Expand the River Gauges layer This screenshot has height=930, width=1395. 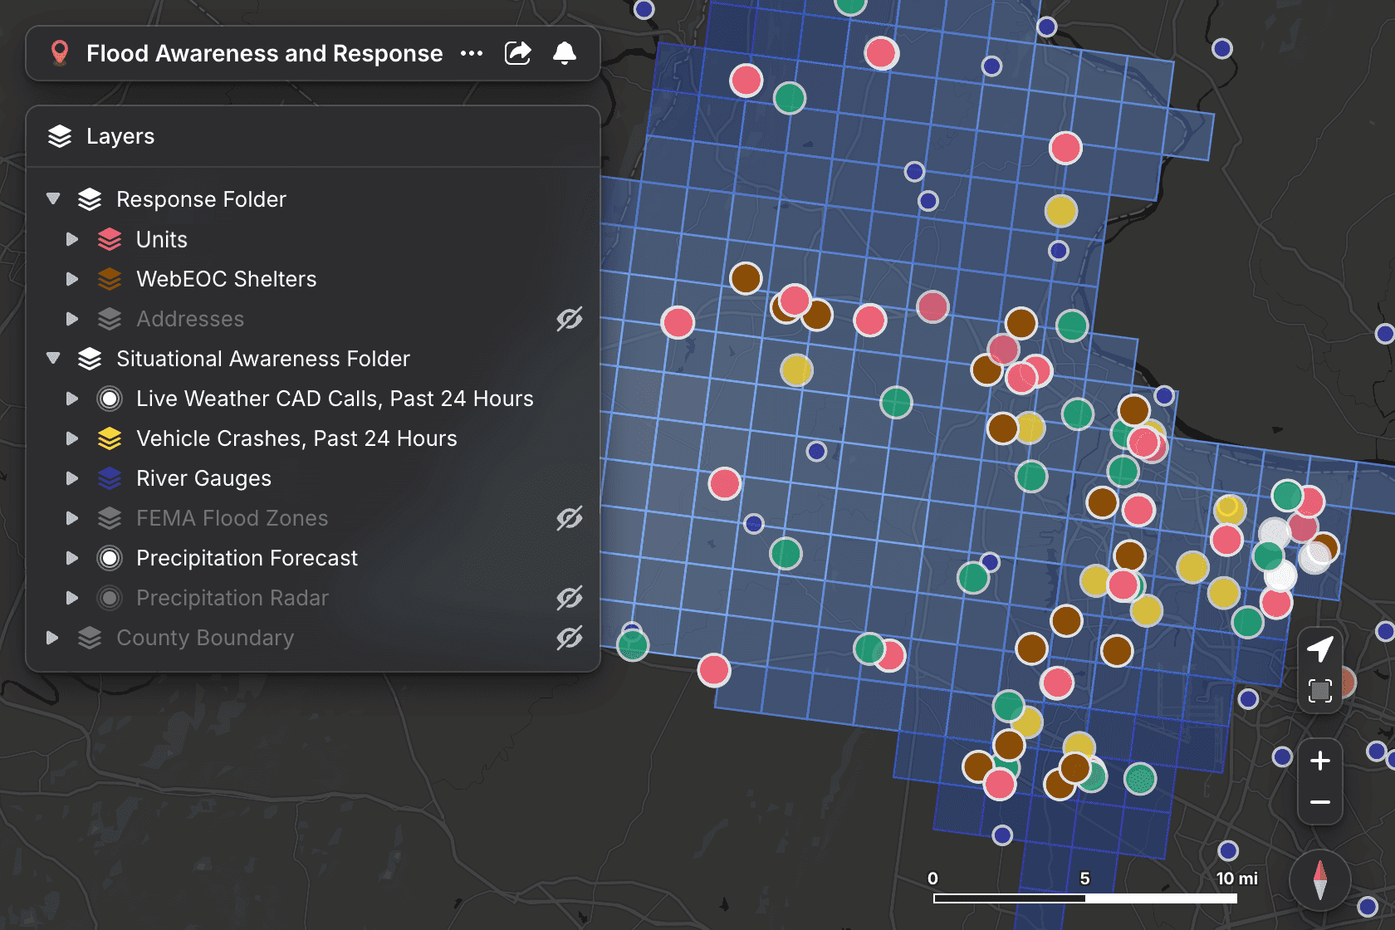[72, 478]
